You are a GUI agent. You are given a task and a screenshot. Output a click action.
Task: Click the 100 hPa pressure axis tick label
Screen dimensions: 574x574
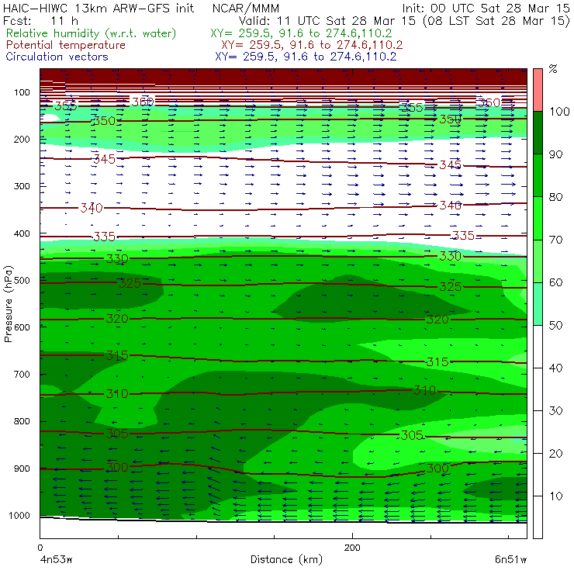[x=22, y=92]
